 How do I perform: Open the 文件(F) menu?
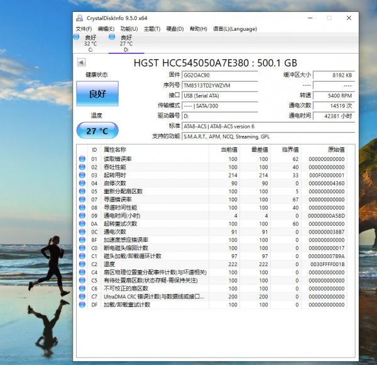pos(84,29)
